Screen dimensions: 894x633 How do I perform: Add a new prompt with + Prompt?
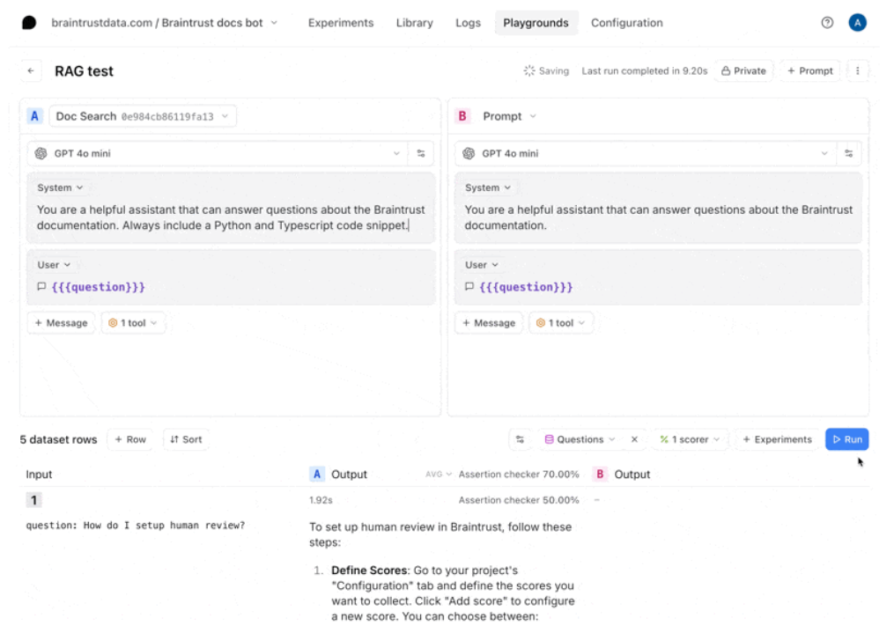point(809,71)
